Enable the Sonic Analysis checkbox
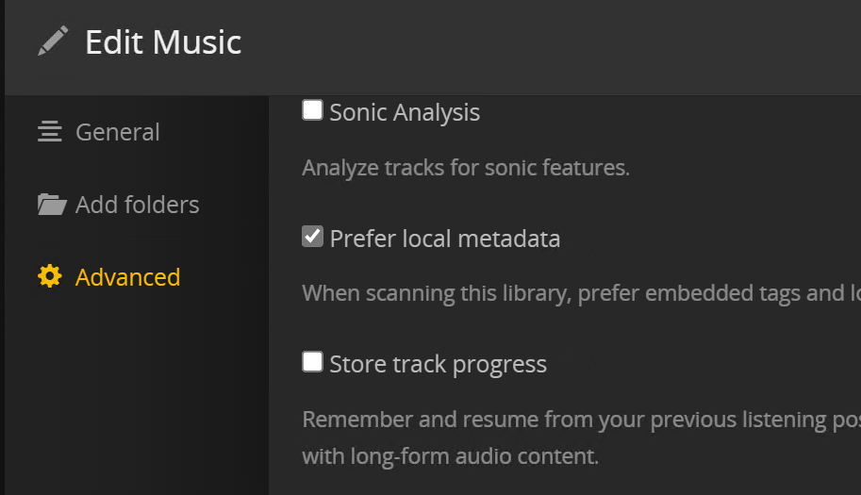This screenshot has height=495, width=861. coord(312,111)
